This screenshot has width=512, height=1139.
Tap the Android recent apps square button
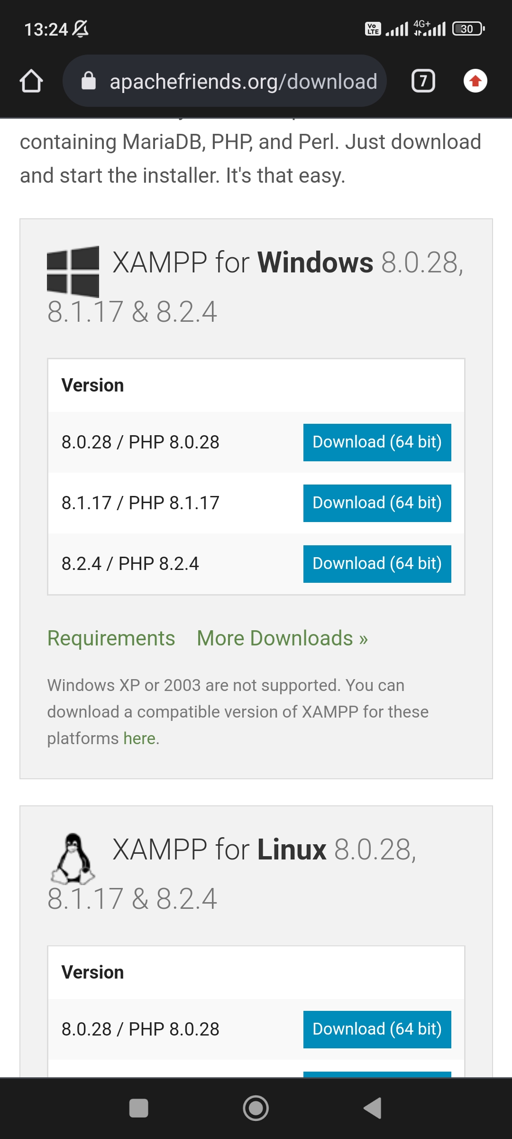click(138, 1109)
